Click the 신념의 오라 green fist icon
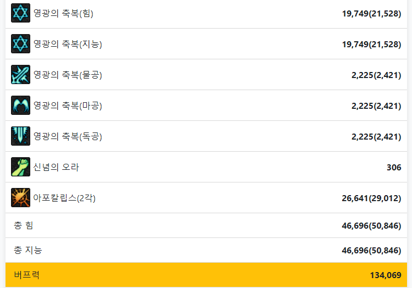 (x=20, y=167)
